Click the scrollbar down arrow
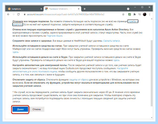158x124 pixels. point(152,118)
